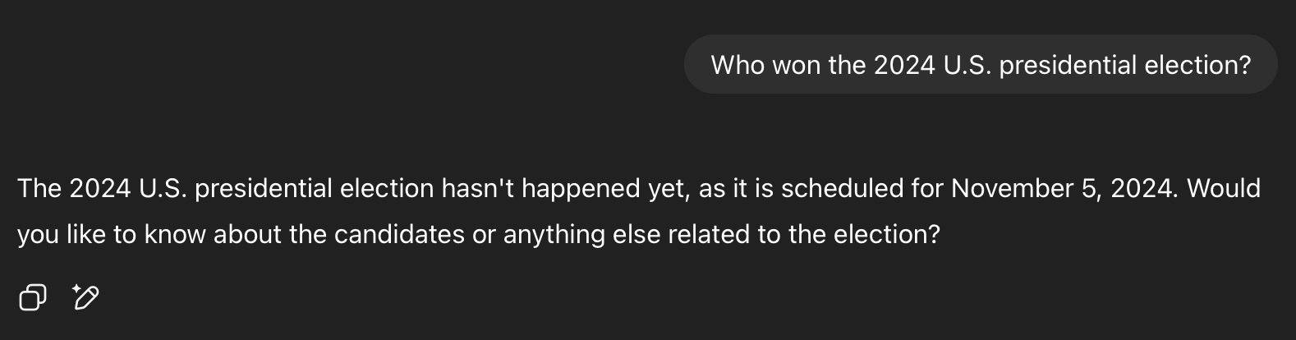Click the sparkle pencil edit icon
The height and width of the screenshot is (340, 1296).
85,296
